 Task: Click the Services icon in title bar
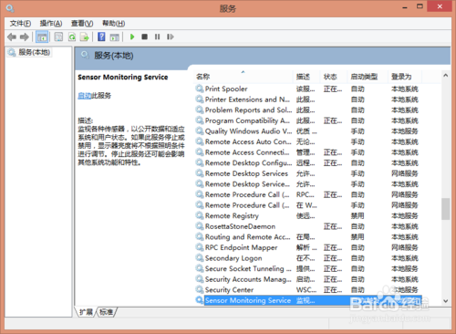[x=10, y=8]
